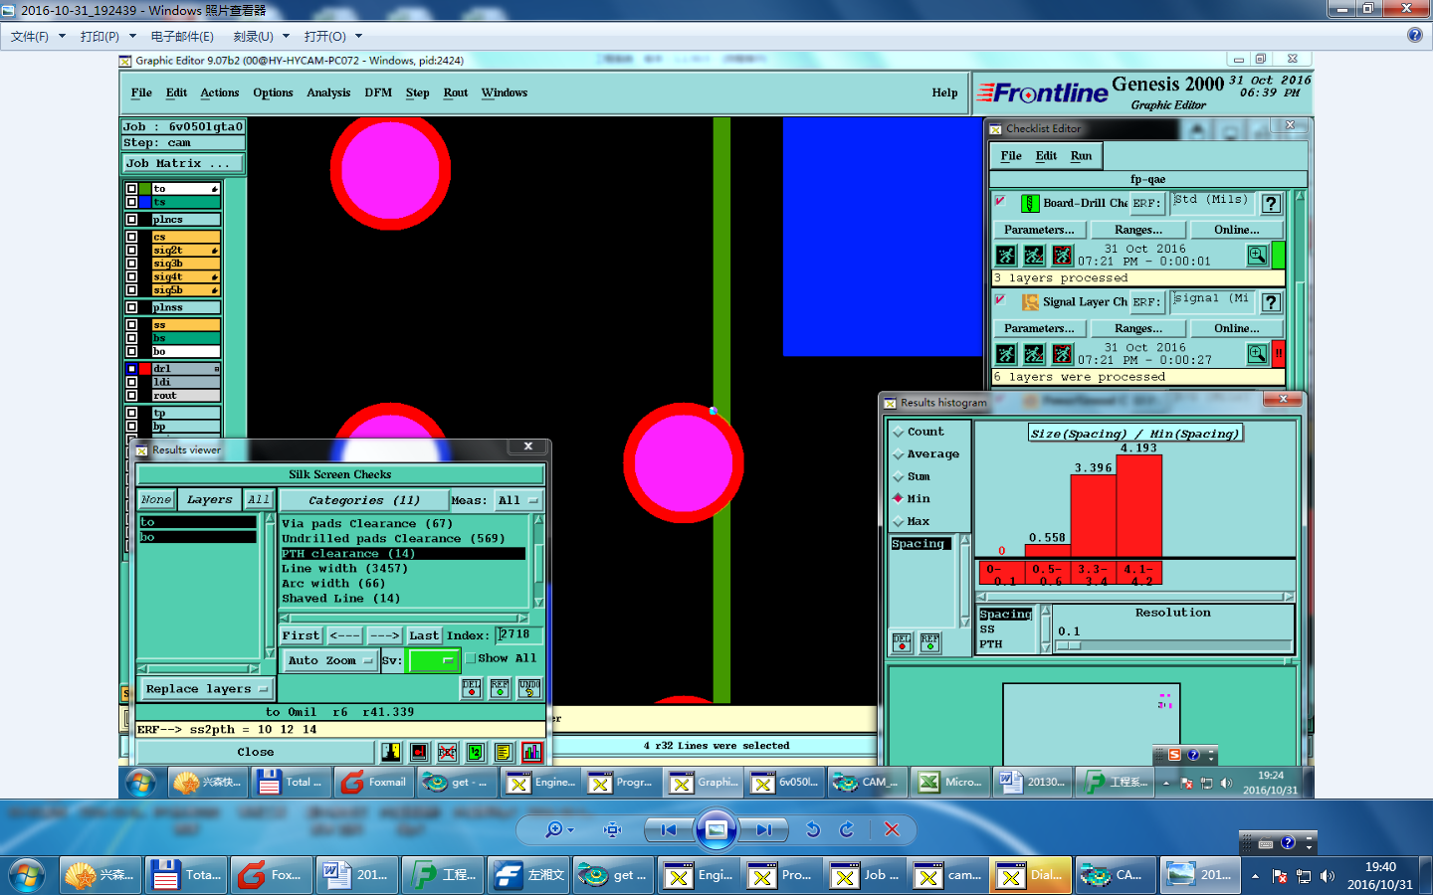Screen dimensions: 1433x895
Task: Click the red marker icon beside Close
Action: (x=419, y=752)
